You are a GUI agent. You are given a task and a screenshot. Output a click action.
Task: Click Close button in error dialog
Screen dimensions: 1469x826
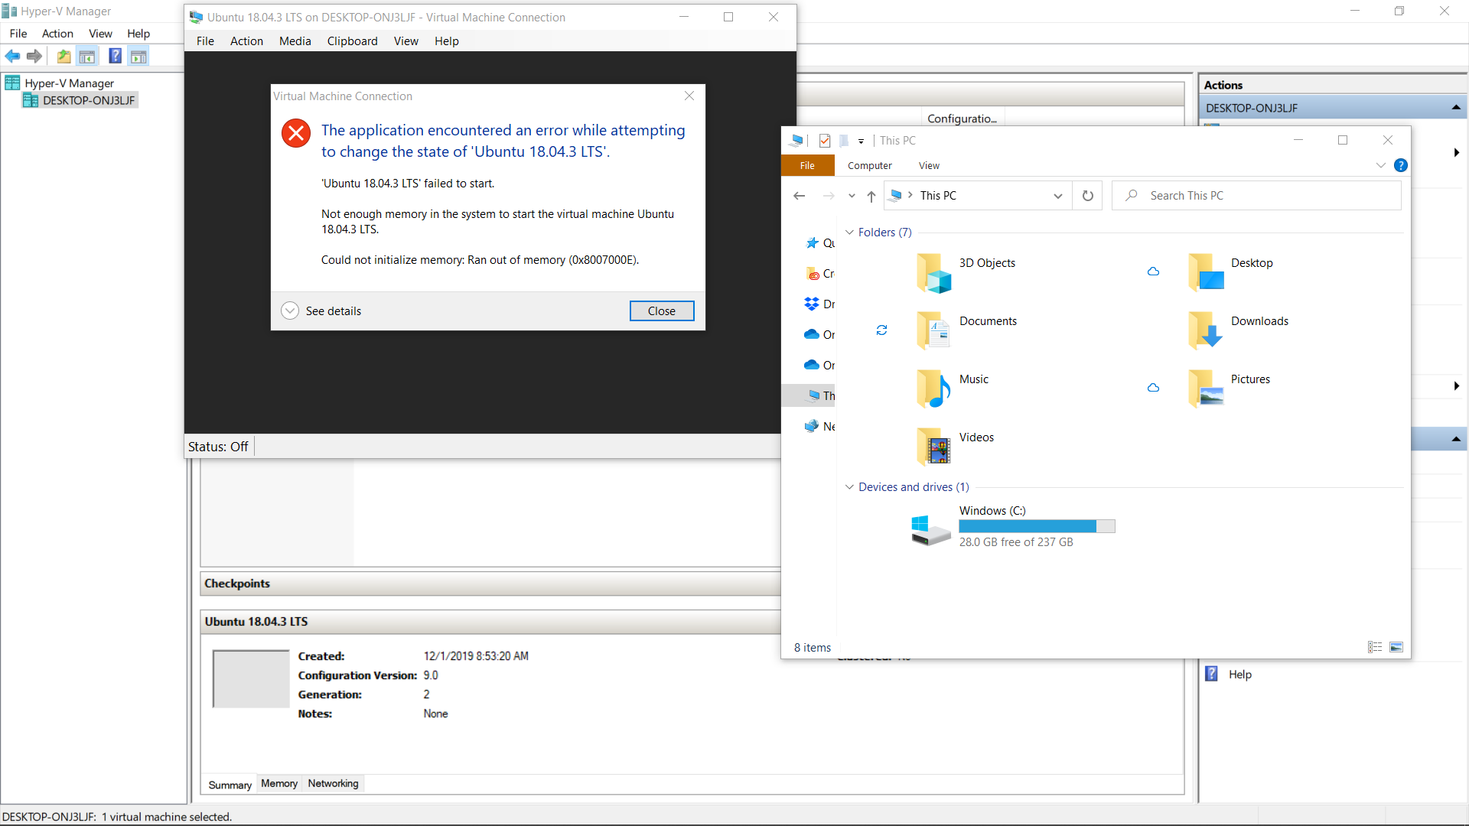click(x=661, y=311)
